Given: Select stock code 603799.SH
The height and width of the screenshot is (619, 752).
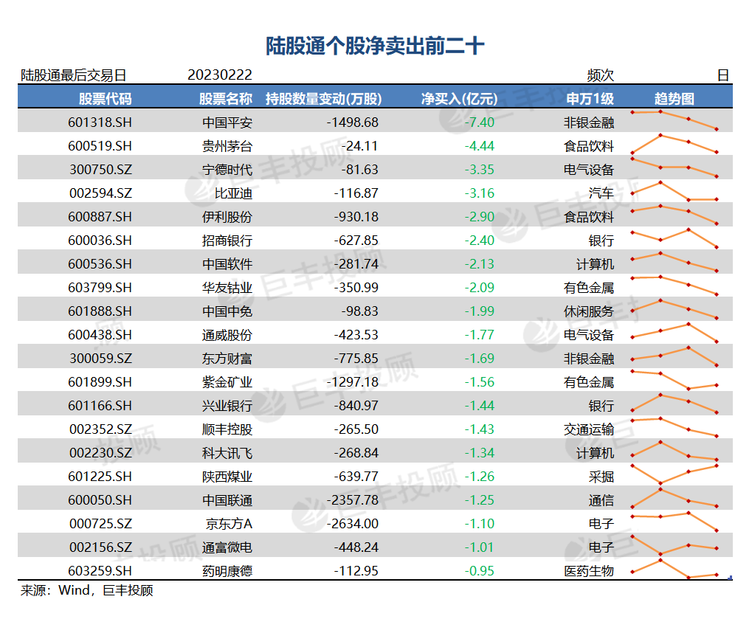Looking at the screenshot, I should pos(100,288).
